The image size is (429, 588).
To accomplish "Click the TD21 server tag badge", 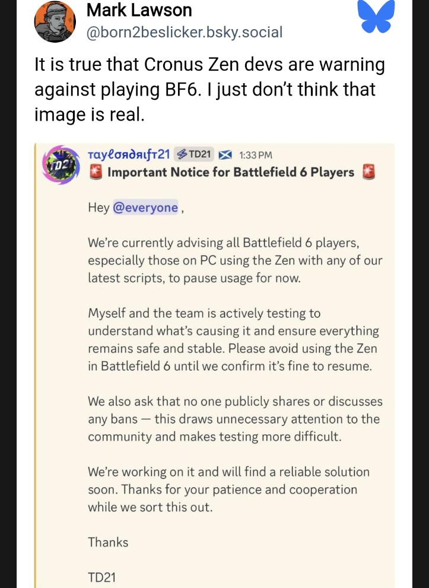I will (193, 155).
